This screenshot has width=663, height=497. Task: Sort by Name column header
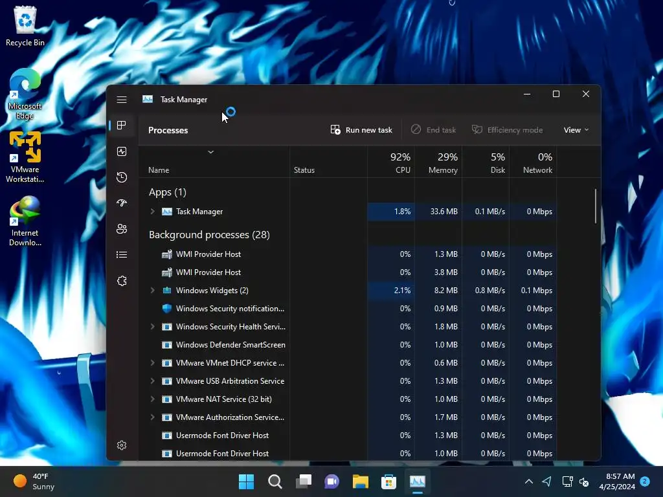(159, 170)
